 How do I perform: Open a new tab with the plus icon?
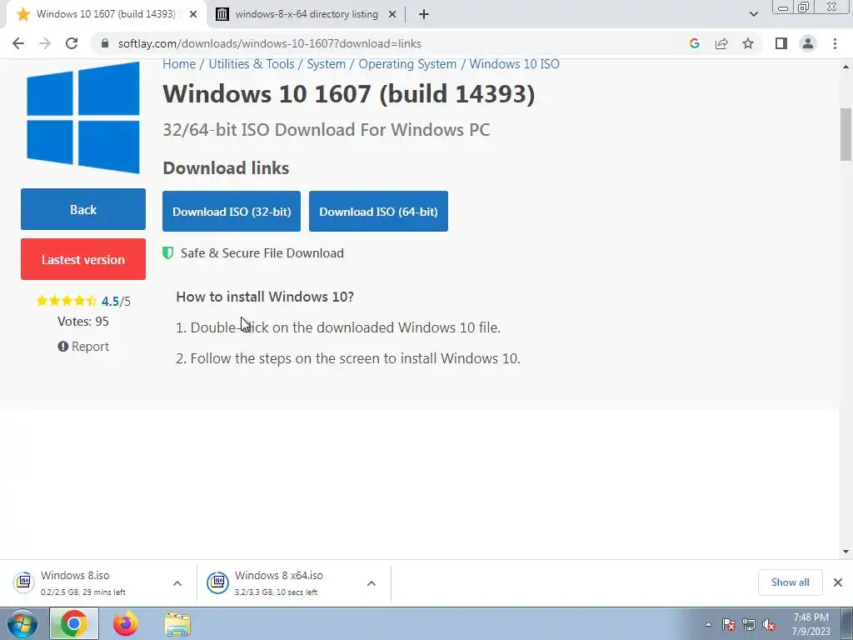click(424, 14)
